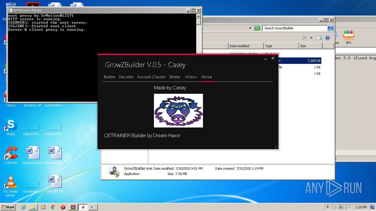The height and width of the screenshot is (211, 376).
Task: Open Skype desktop shortcut
Action: pos(11,127)
